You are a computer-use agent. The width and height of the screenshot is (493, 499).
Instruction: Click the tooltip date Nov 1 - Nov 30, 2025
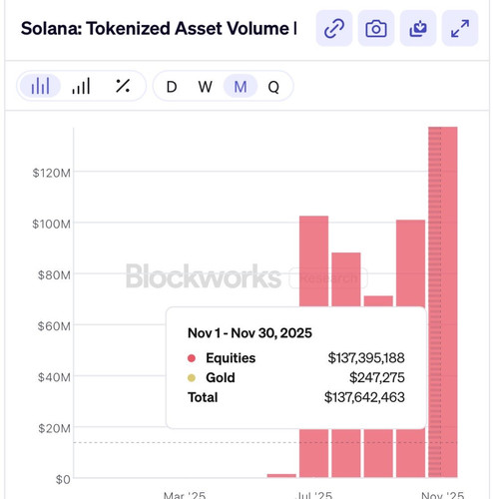[249, 333]
